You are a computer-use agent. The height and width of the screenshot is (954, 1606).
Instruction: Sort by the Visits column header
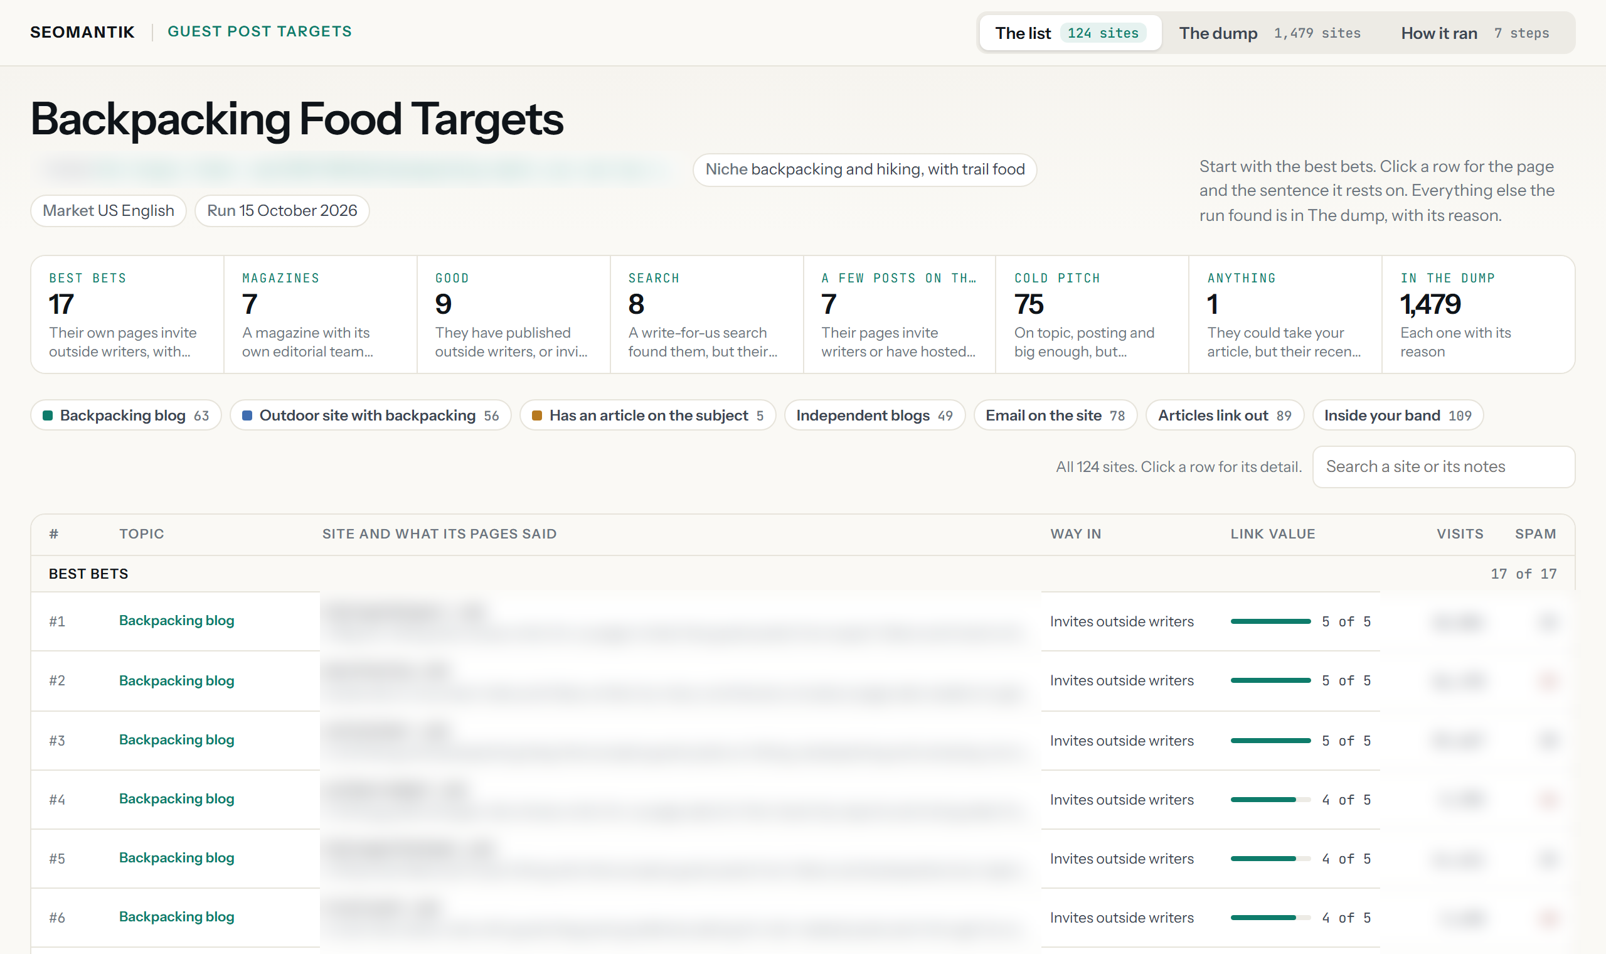pyautogui.click(x=1460, y=533)
